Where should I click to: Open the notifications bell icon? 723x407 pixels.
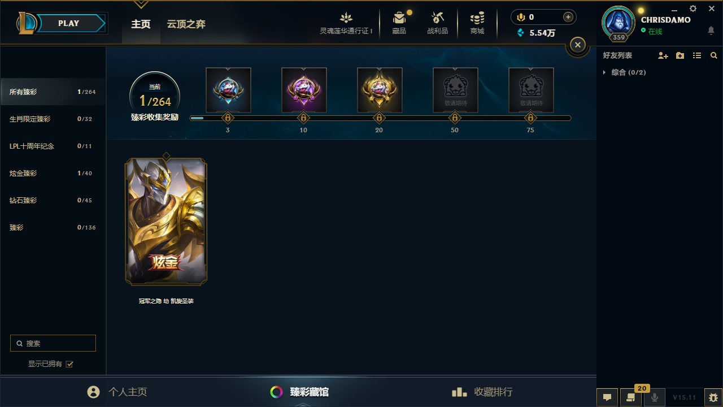coord(711,31)
